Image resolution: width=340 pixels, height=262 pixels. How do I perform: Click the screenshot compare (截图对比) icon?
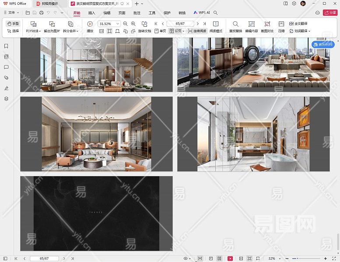click(x=267, y=24)
